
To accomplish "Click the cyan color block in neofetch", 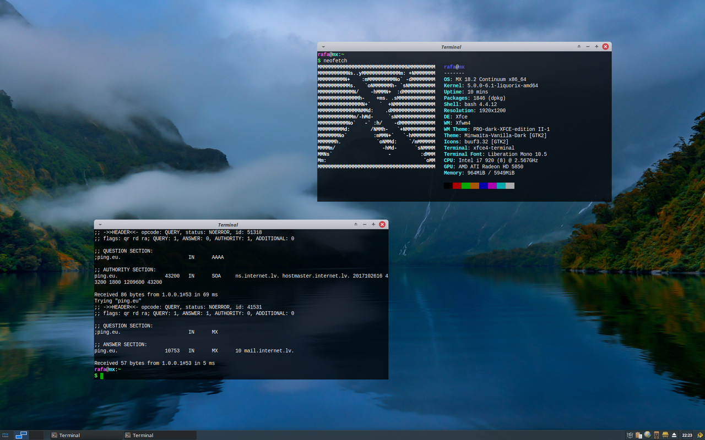I will (501, 186).
